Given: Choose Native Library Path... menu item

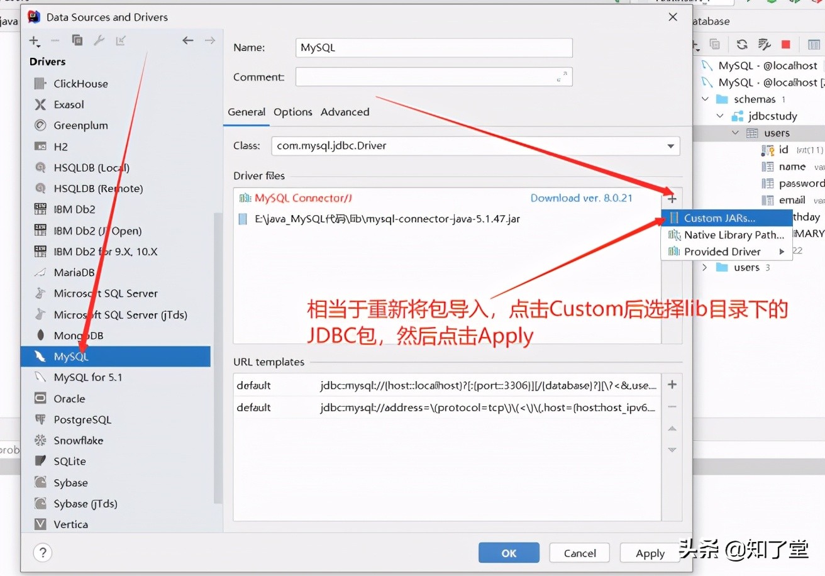Looking at the screenshot, I should coord(726,235).
